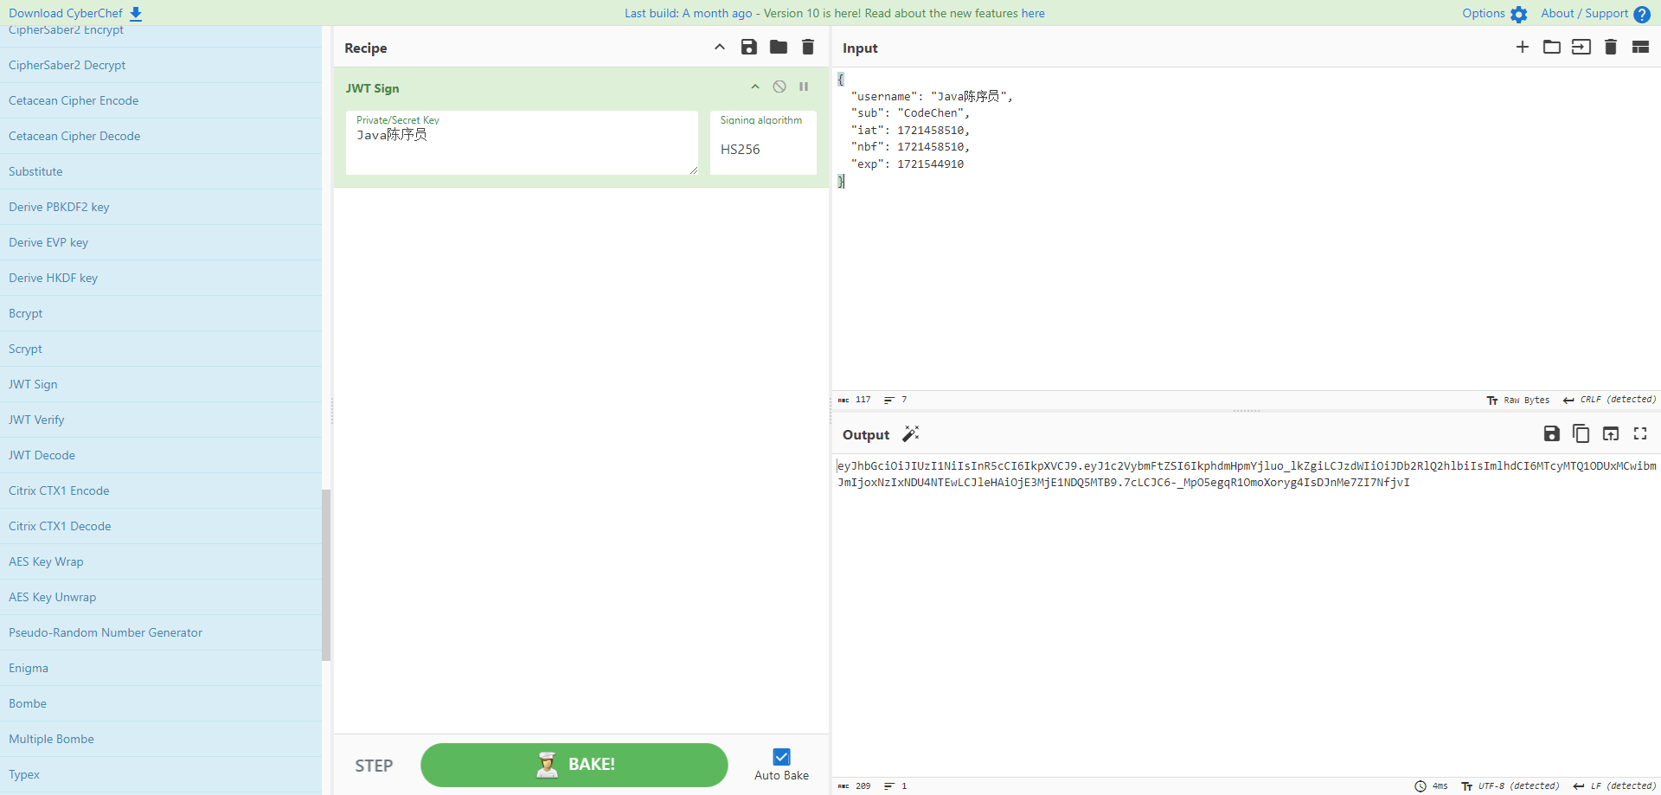
Task: Collapse the JWT Sign operation
Action: click(x=755, y=87)
